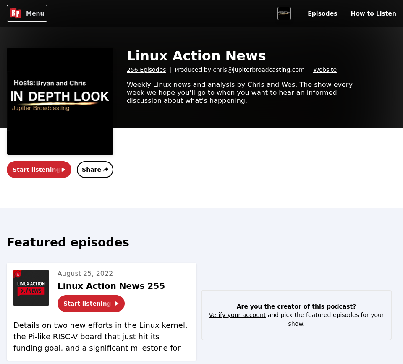Viewport: 403px width, 364px height.
Task: Click the large In Depth Look cover art
Action: (x=60, y=101)
